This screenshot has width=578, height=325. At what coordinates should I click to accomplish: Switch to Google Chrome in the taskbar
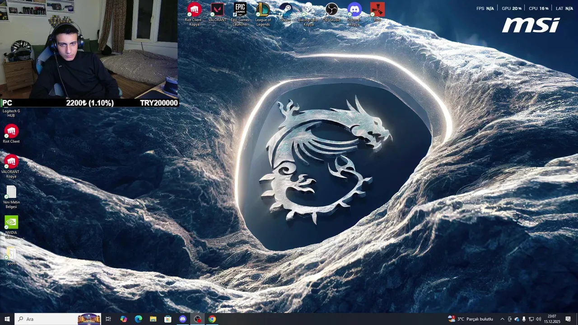click(x=212, y=319)
